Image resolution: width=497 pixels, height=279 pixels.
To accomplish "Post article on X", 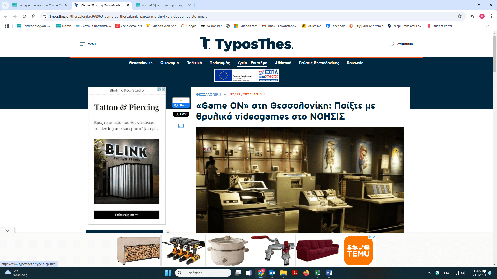I will coord(181,114).
